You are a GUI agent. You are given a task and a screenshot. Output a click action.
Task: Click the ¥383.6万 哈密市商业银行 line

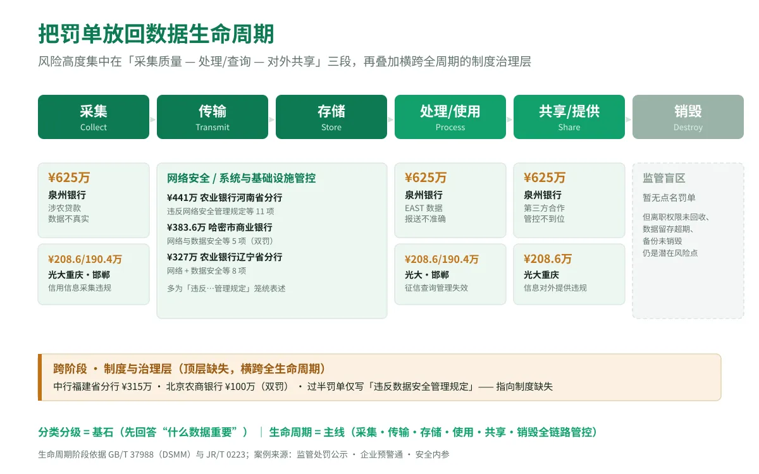coord(219,227)
